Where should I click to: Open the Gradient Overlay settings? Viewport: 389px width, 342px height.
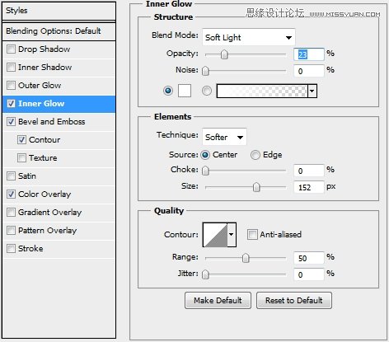50,212
